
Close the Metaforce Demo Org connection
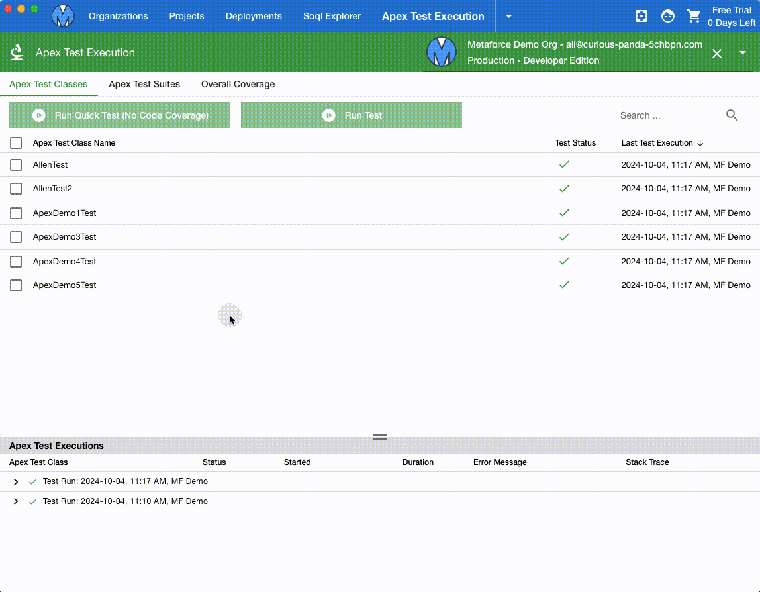point(717,54)
